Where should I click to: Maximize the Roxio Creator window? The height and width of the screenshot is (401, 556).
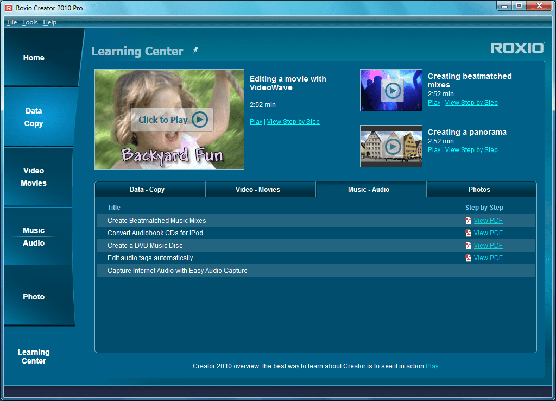click(519, 6)
